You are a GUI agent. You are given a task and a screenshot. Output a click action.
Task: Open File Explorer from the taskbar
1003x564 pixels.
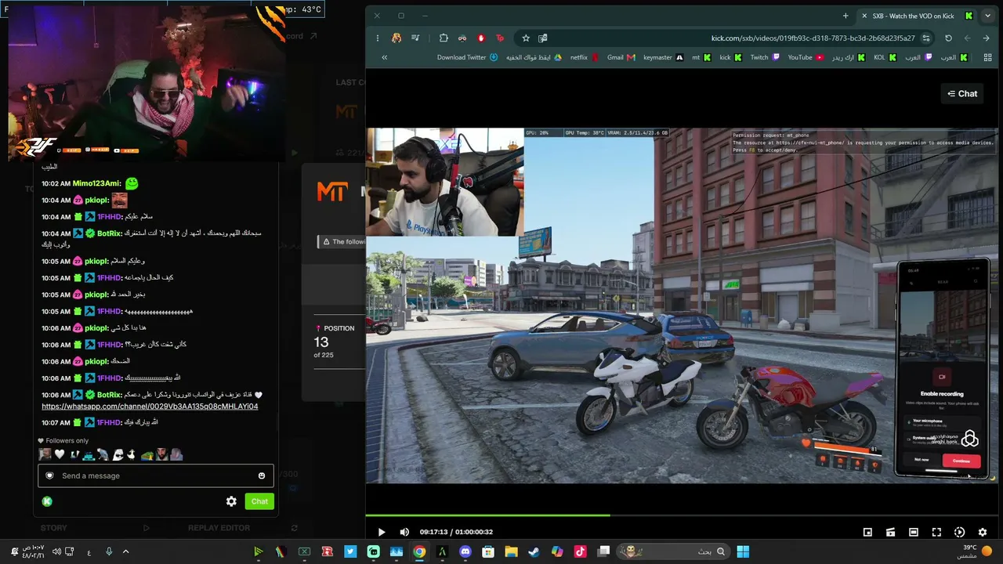coord(511,551)
